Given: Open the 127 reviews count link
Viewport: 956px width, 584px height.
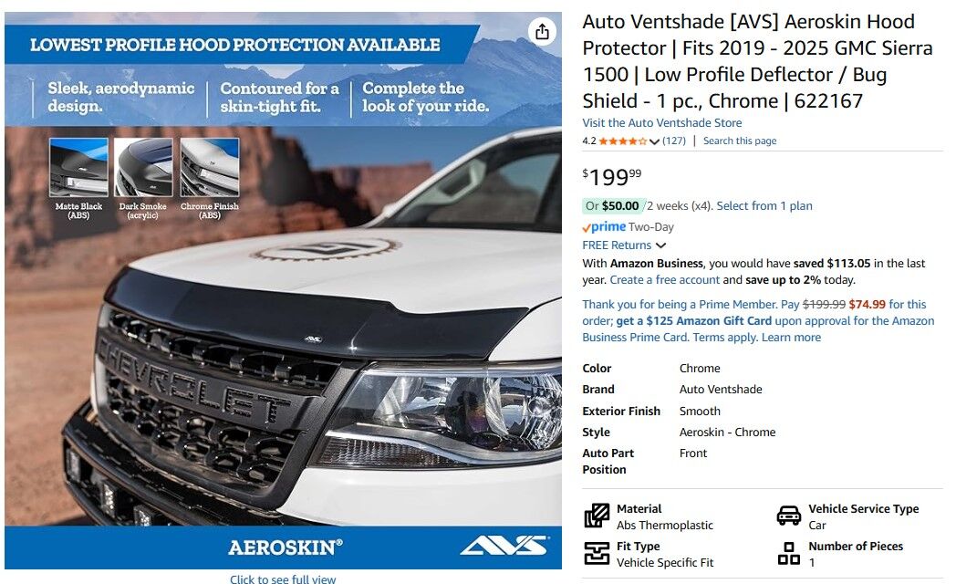Looking at the screenshot, I should coord(674,141).
